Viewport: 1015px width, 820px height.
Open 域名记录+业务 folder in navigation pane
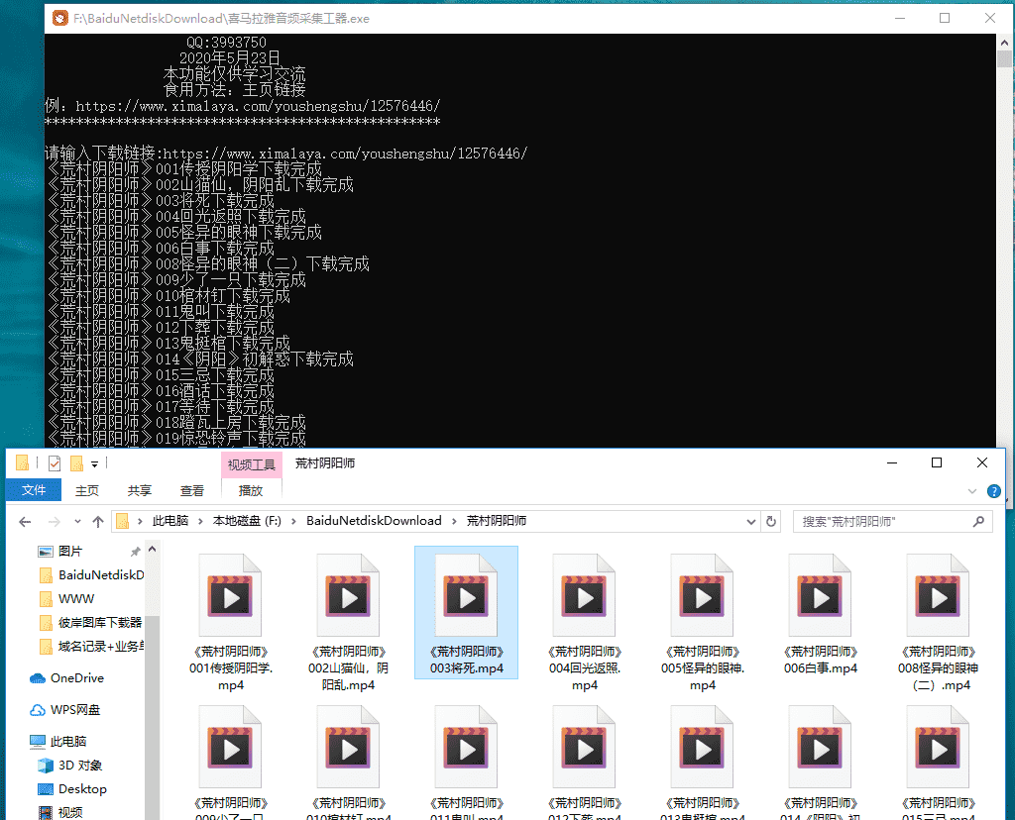pos(91,646)
